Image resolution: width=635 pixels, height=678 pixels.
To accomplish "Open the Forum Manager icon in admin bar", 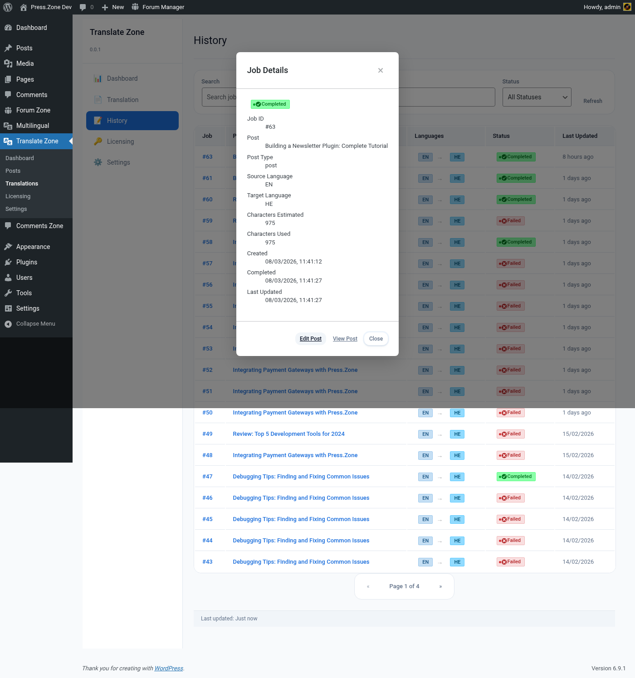I will click(x=135, y=7).
